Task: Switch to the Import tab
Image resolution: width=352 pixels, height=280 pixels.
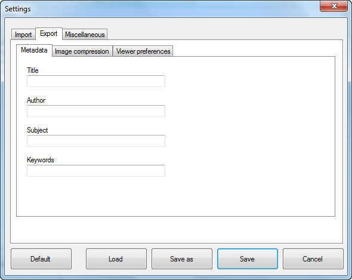Action: coord(23,35)
